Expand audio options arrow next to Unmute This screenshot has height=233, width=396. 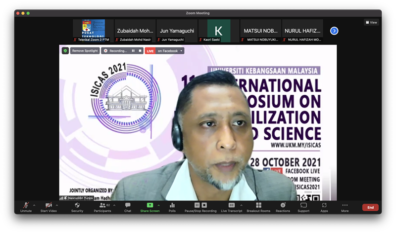click(x=34, y=205)
